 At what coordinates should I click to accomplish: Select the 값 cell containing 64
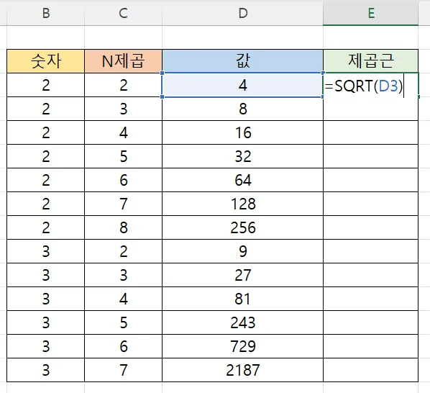243,180
